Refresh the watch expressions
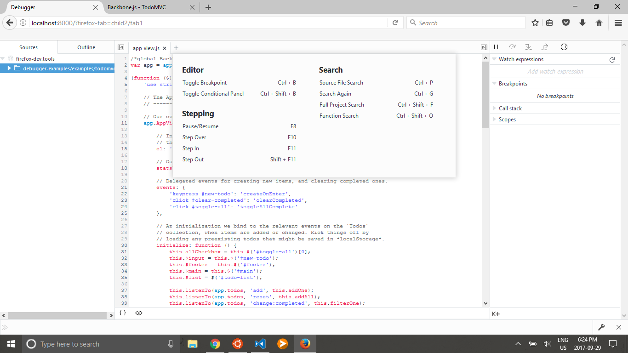The image size is (628, 353). pyautogui.click(x=612, y=60)
